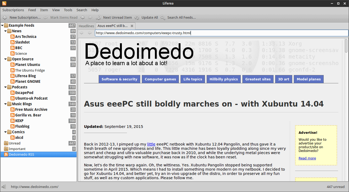The image size is (349, 192).
Task: Click the Read more advertise link
Action: (307, 158)
